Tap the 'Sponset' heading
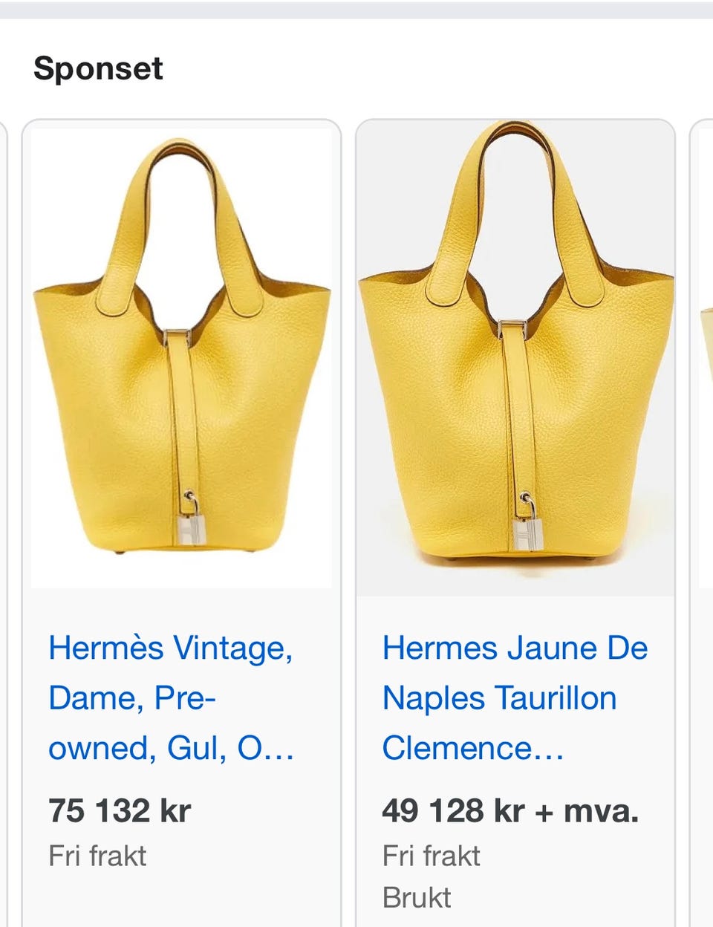 click(98, 69)
